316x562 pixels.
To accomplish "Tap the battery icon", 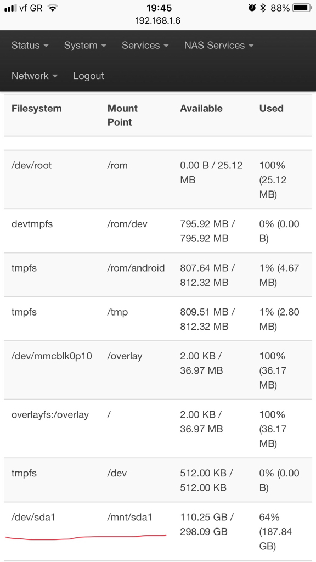I will (x=302, y=8).
